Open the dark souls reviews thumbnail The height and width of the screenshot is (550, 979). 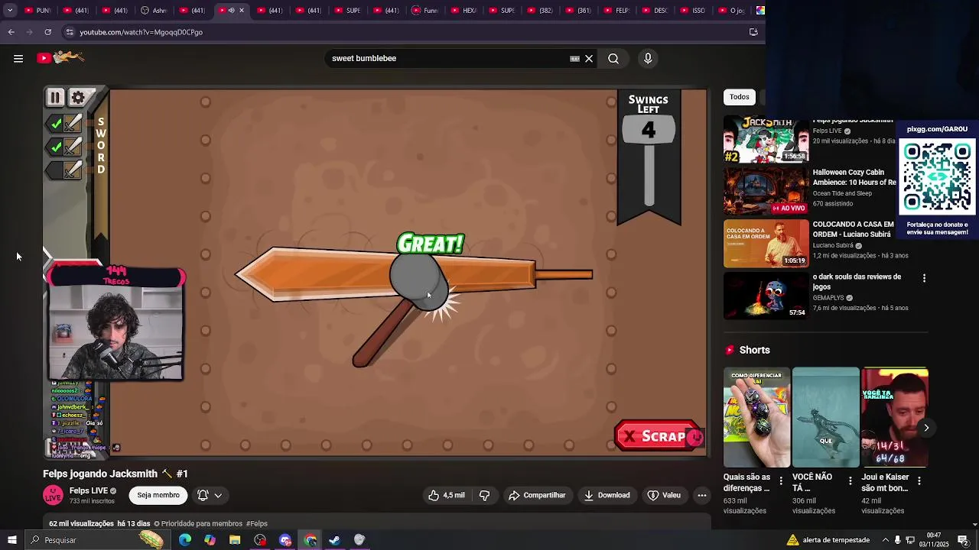(x=766, y=296)
